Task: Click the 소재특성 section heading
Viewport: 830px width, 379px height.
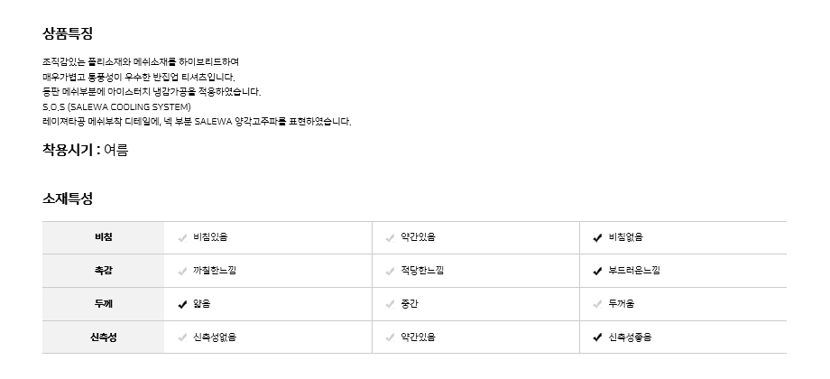Action: (x=68, y=198)
